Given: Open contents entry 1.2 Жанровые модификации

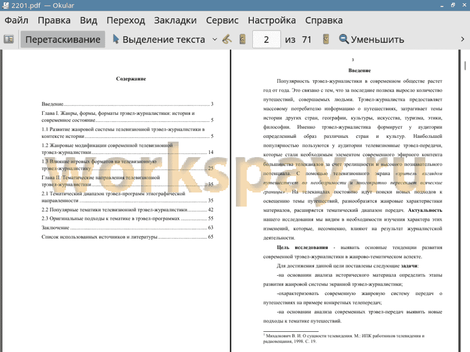Looking at the screenshot, I should pyautogui.click(x=127, y=149).
